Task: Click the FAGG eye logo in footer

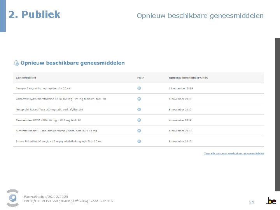Action: click(12, 198)
